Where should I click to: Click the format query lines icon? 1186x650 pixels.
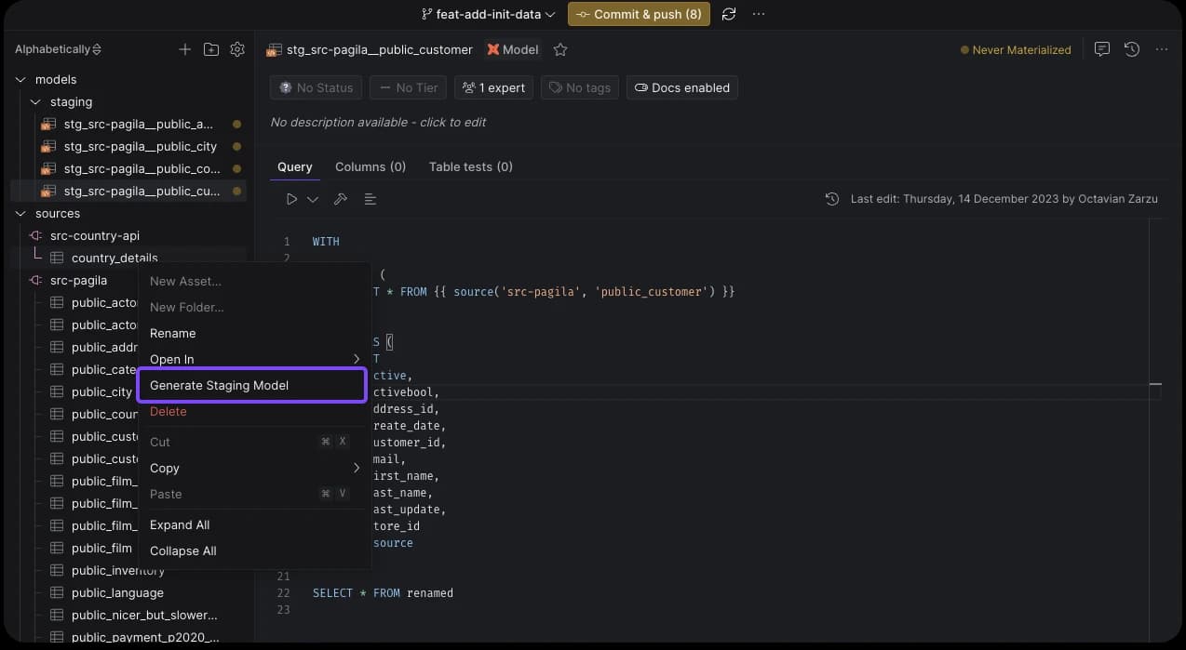(371, 199)
